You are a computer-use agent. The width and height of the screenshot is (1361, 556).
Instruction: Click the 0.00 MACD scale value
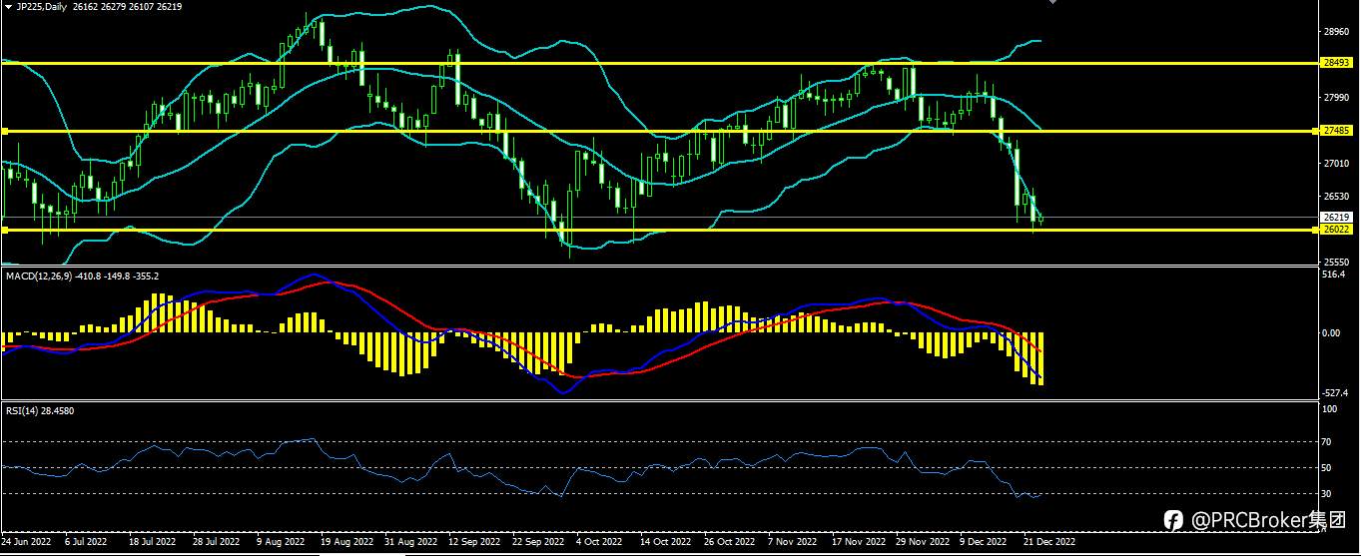click(1332, 332)
